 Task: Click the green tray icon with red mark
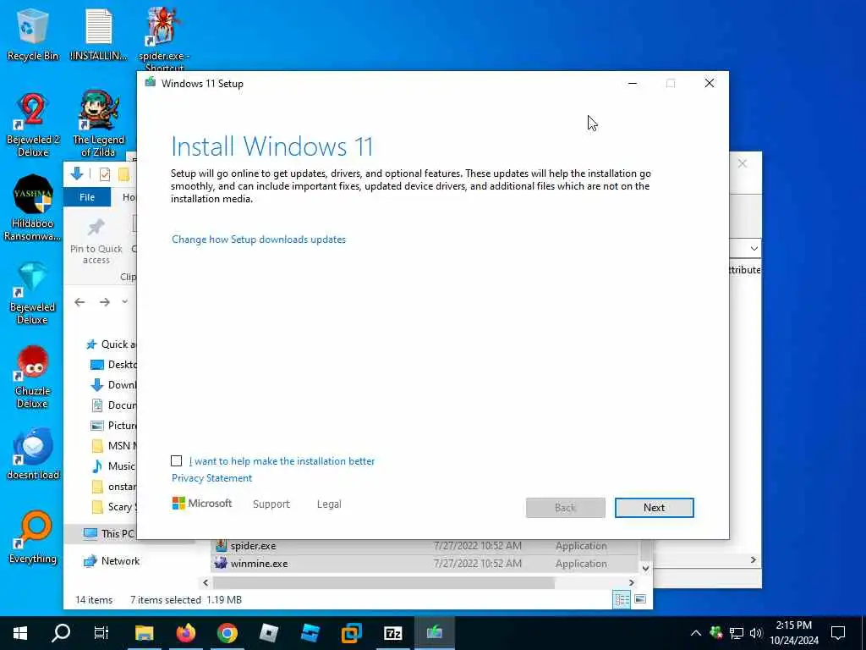[716, 632]
